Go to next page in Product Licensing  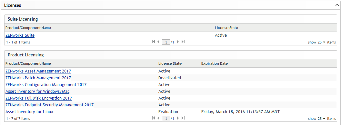178,118
